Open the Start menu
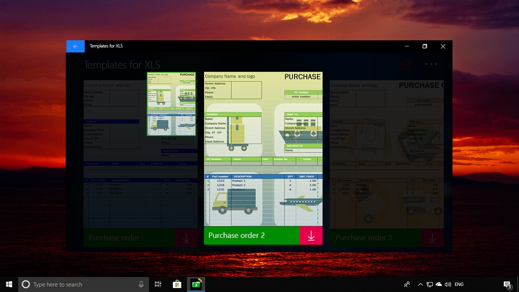This screenshot has height=292, width=519. pyautogui.click(x=9, y=284)
